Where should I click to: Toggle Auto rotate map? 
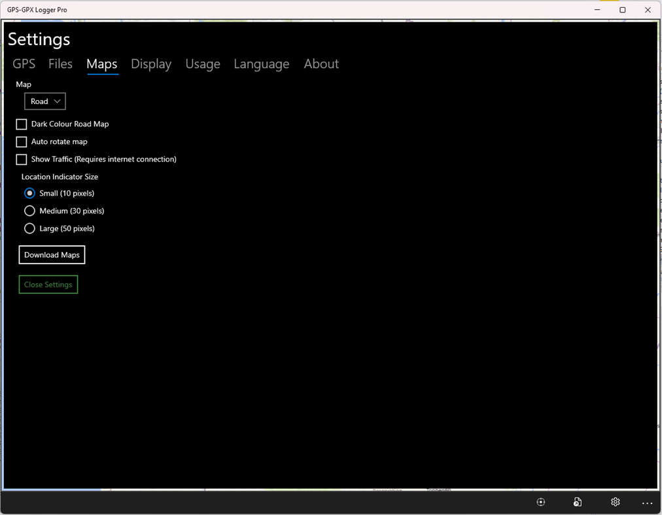[21, 141]
